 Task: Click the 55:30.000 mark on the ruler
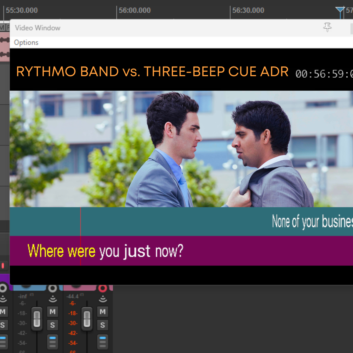pyautogui.click(x=22, y=10)
